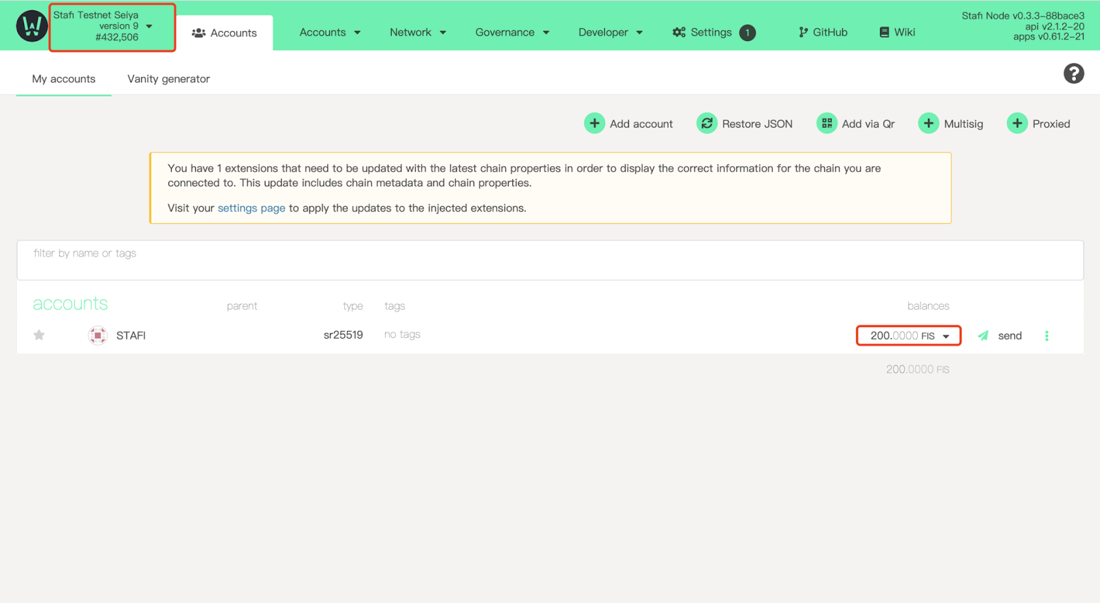
Task: Click the Polkadot apps logo icon
Action: [32, 26]
